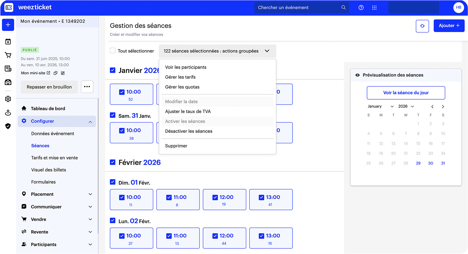Click the shopping cart sidebar icon
Image resolution: width=468 pixels, height=254 pixels.
tap(8, 55)
